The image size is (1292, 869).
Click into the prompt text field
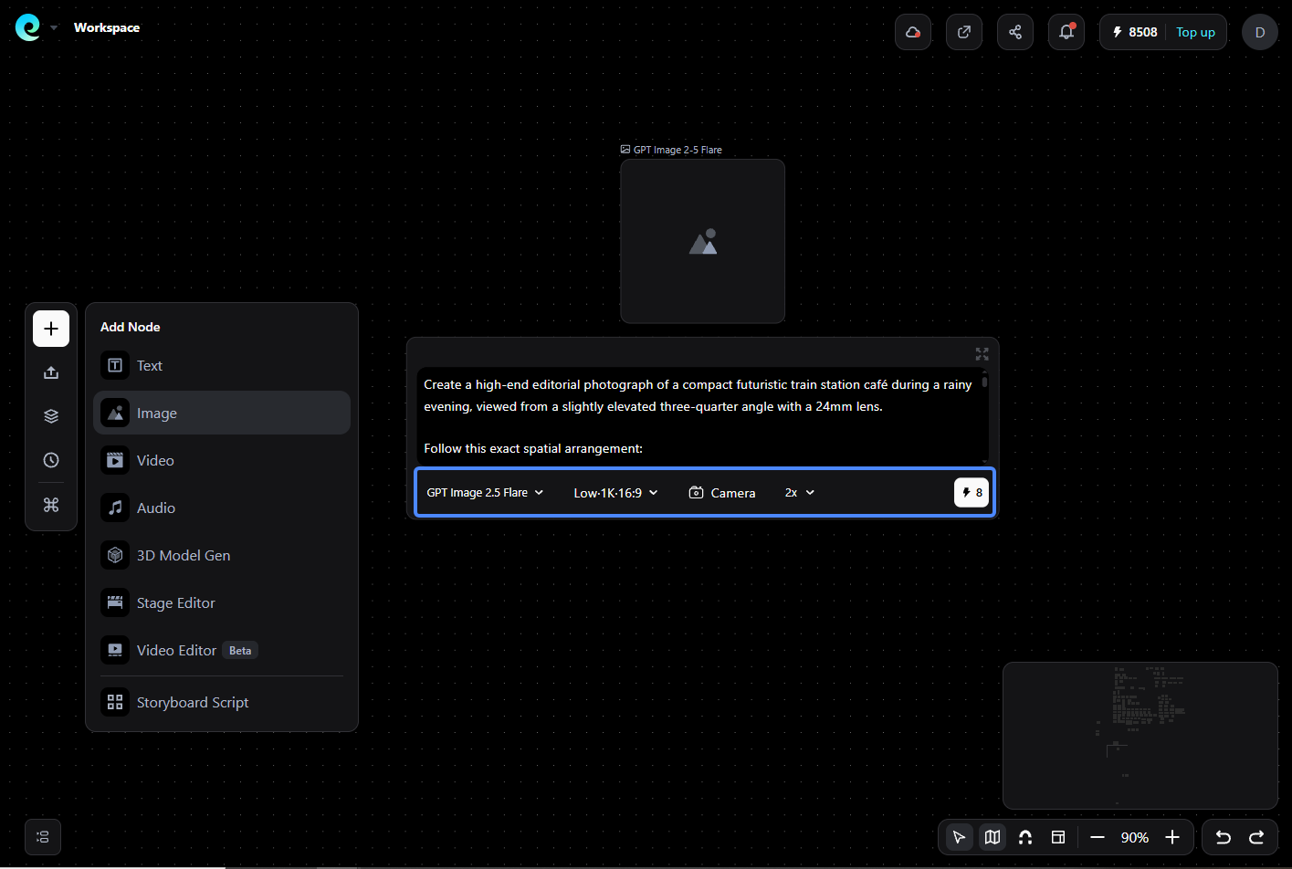pos(701,416)
